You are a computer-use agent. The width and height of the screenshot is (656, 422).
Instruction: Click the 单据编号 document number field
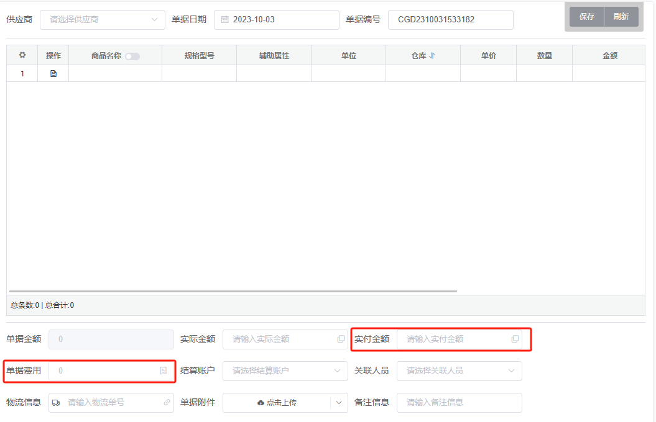click(450, 20)
